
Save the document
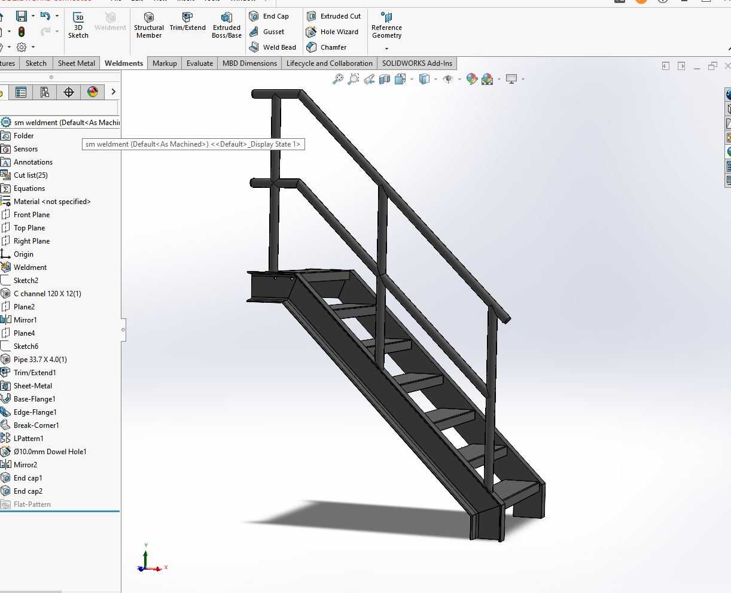coord(22,16)
